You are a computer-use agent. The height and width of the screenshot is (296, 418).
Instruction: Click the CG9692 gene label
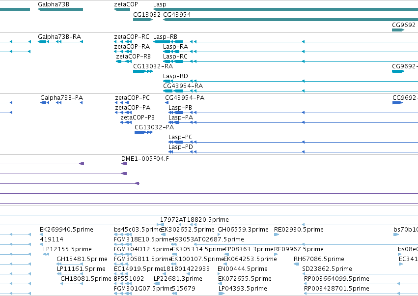[404, 25]
